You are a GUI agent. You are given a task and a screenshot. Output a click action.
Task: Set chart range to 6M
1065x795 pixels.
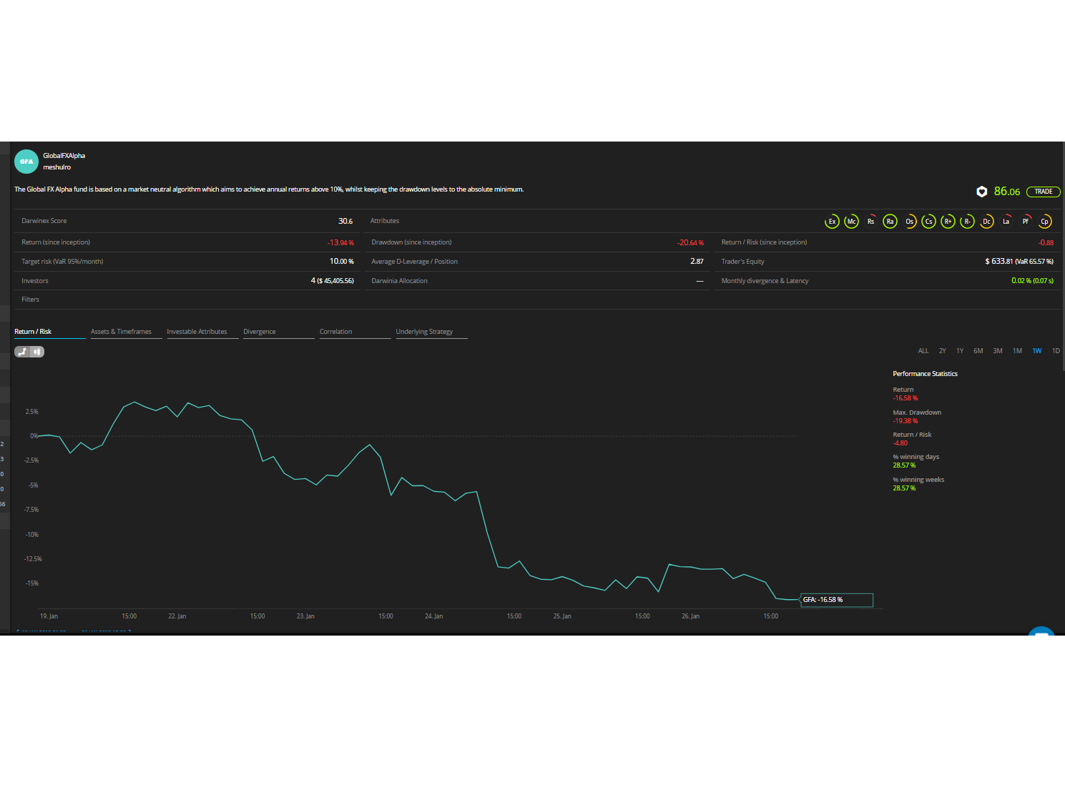tap(978, 351)
